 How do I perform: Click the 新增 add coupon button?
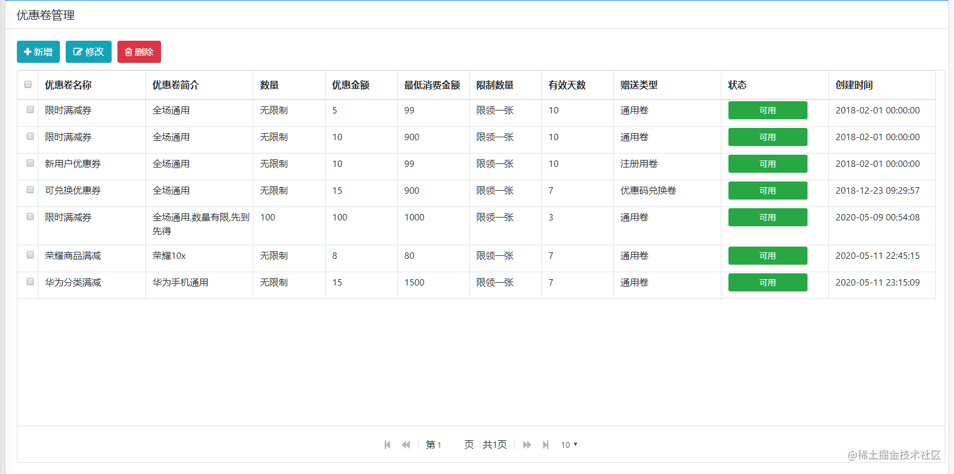click(x=38, y=52)
